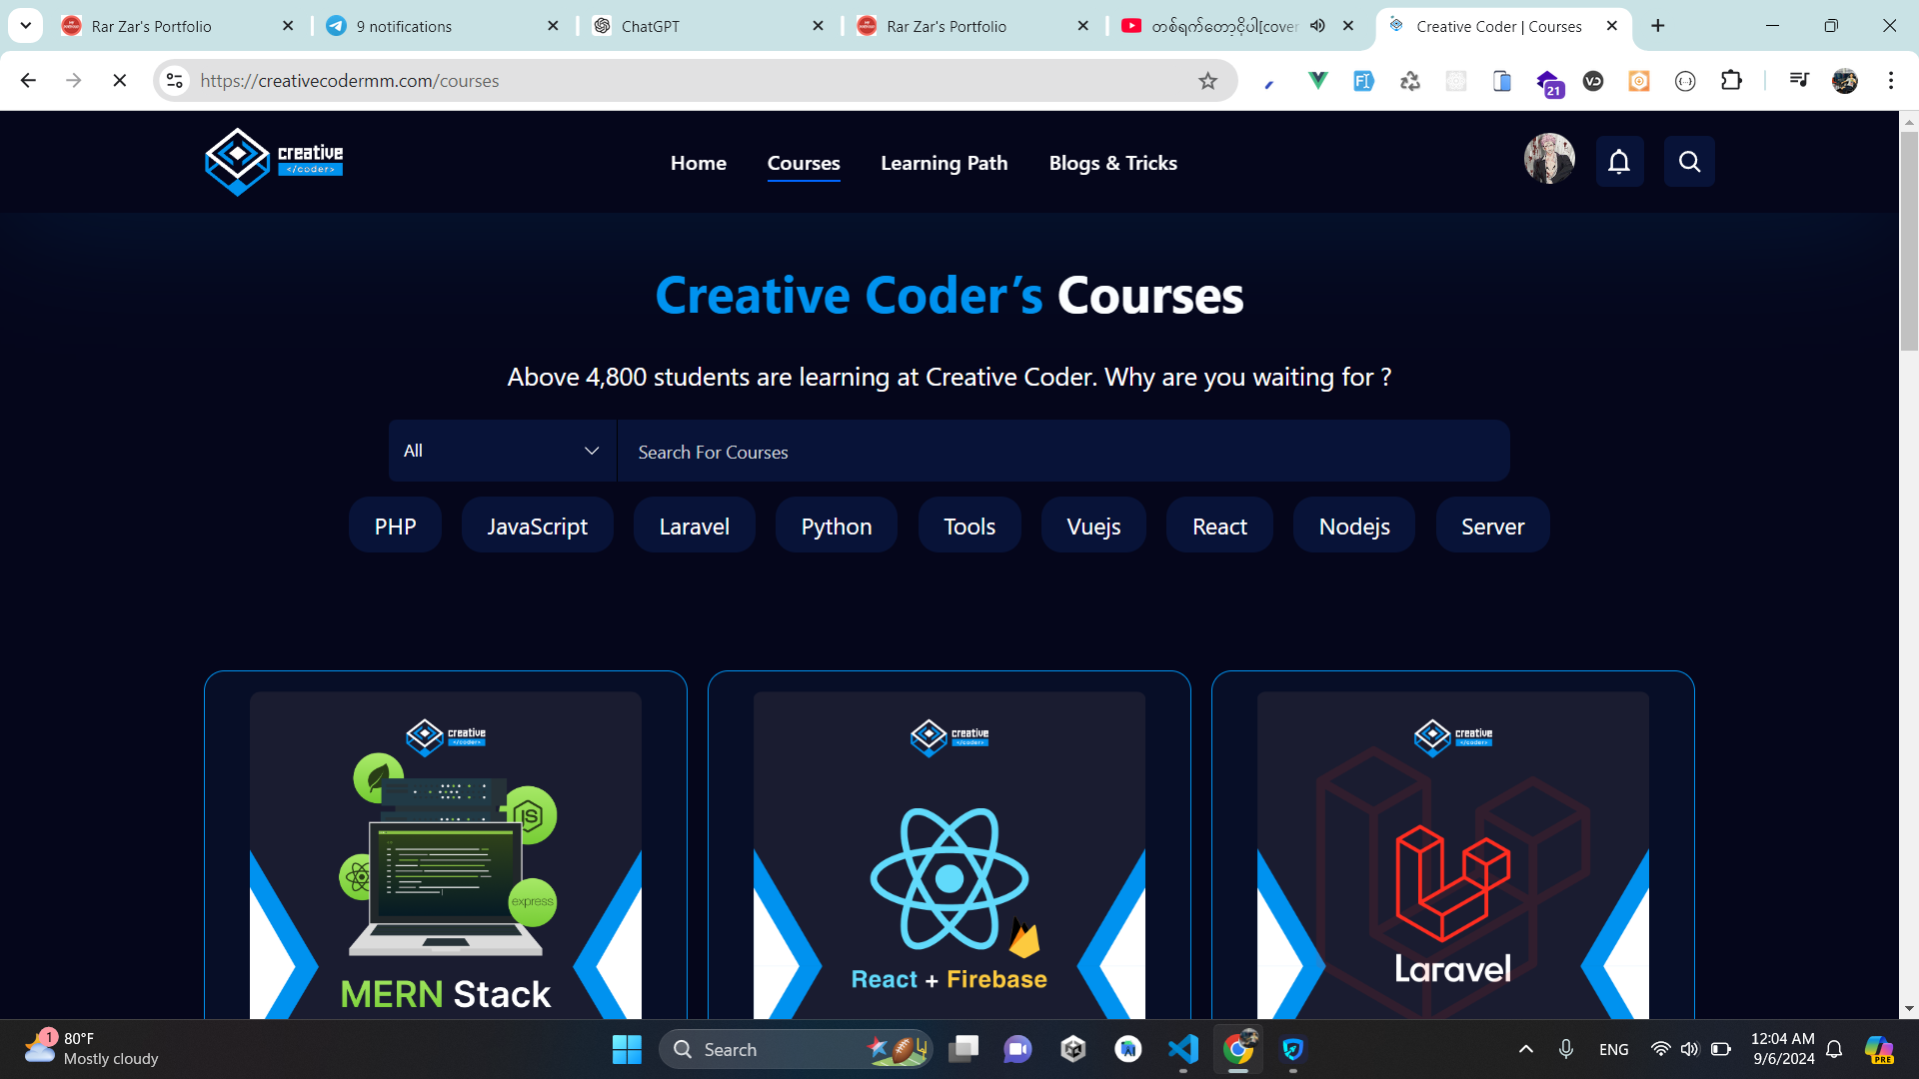Filter courses by Python

836,526
